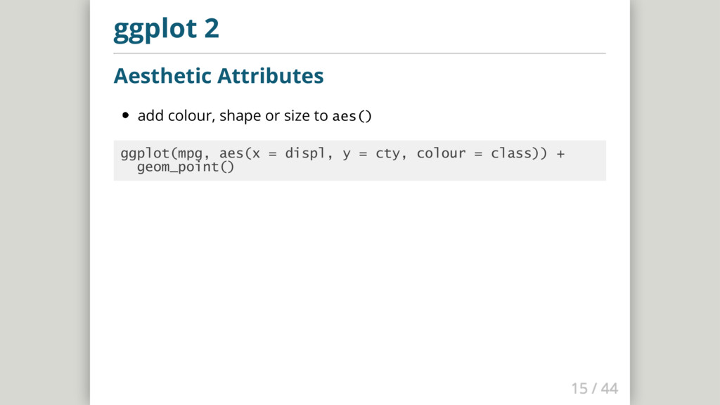The height and width of the screenshot is (405, 720).
Task: Select the "geom_point()" code line
Action: pos(185,167)
